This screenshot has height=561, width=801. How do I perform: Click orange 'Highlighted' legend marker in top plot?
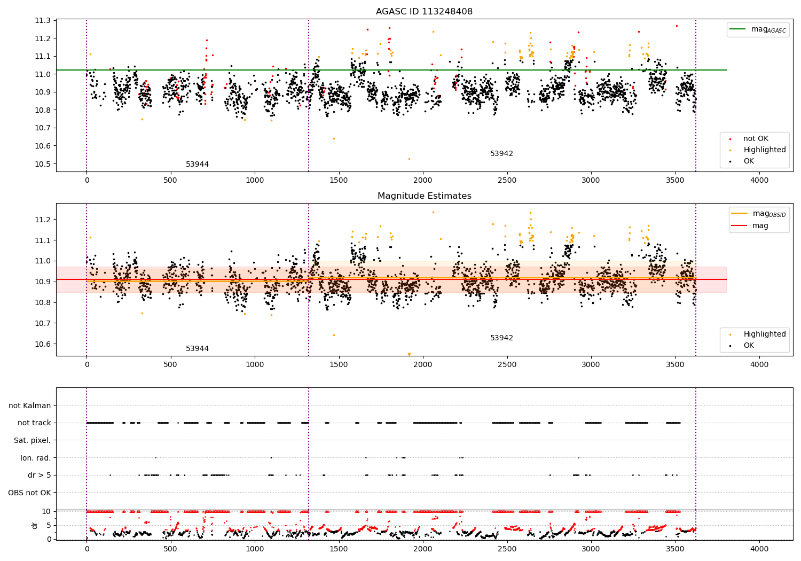click(730, 150)
